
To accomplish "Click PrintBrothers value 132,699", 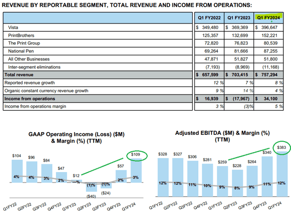I will tap(240, 35).
